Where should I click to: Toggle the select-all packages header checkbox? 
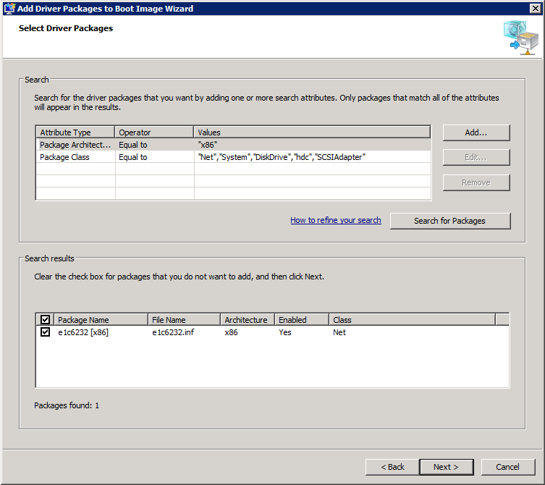pos(45,319)
